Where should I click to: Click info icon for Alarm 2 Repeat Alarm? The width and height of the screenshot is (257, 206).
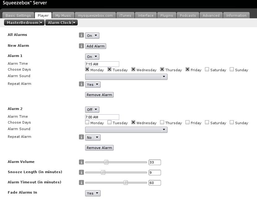coord(81,137)
